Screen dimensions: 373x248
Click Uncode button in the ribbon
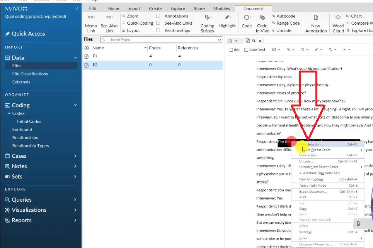(284, 30)
